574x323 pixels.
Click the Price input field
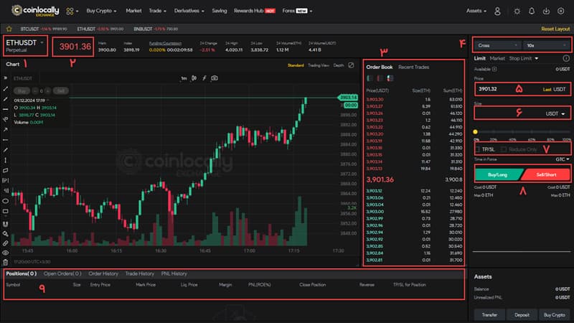click(x=522, y=89)
